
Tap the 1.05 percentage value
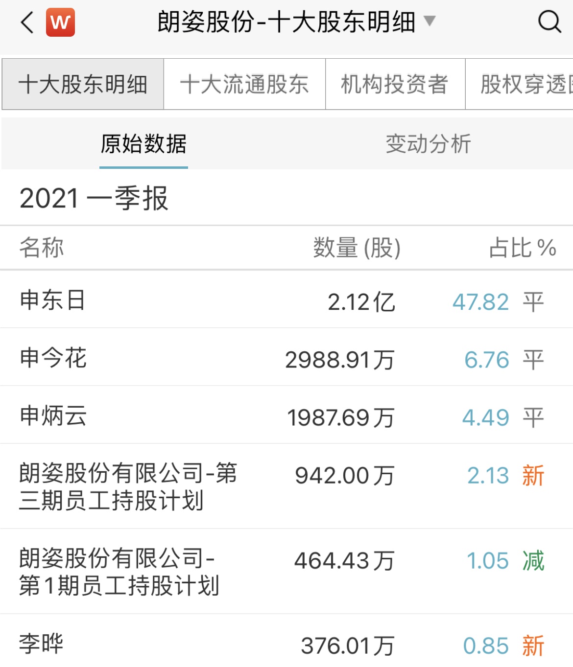pos(488,561)
